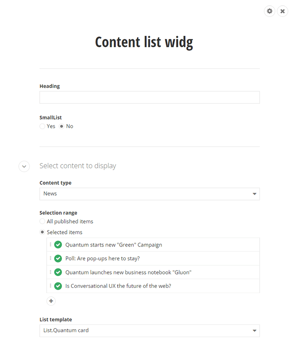Viewport: 292px width, 344px height.
Task: Click green check icon for "Gluon" notebook item
Action: (58, 272)
